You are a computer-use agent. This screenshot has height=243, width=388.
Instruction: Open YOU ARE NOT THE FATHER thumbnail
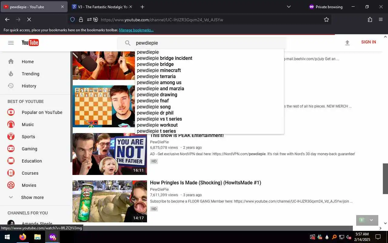click(x=110, y=154)
